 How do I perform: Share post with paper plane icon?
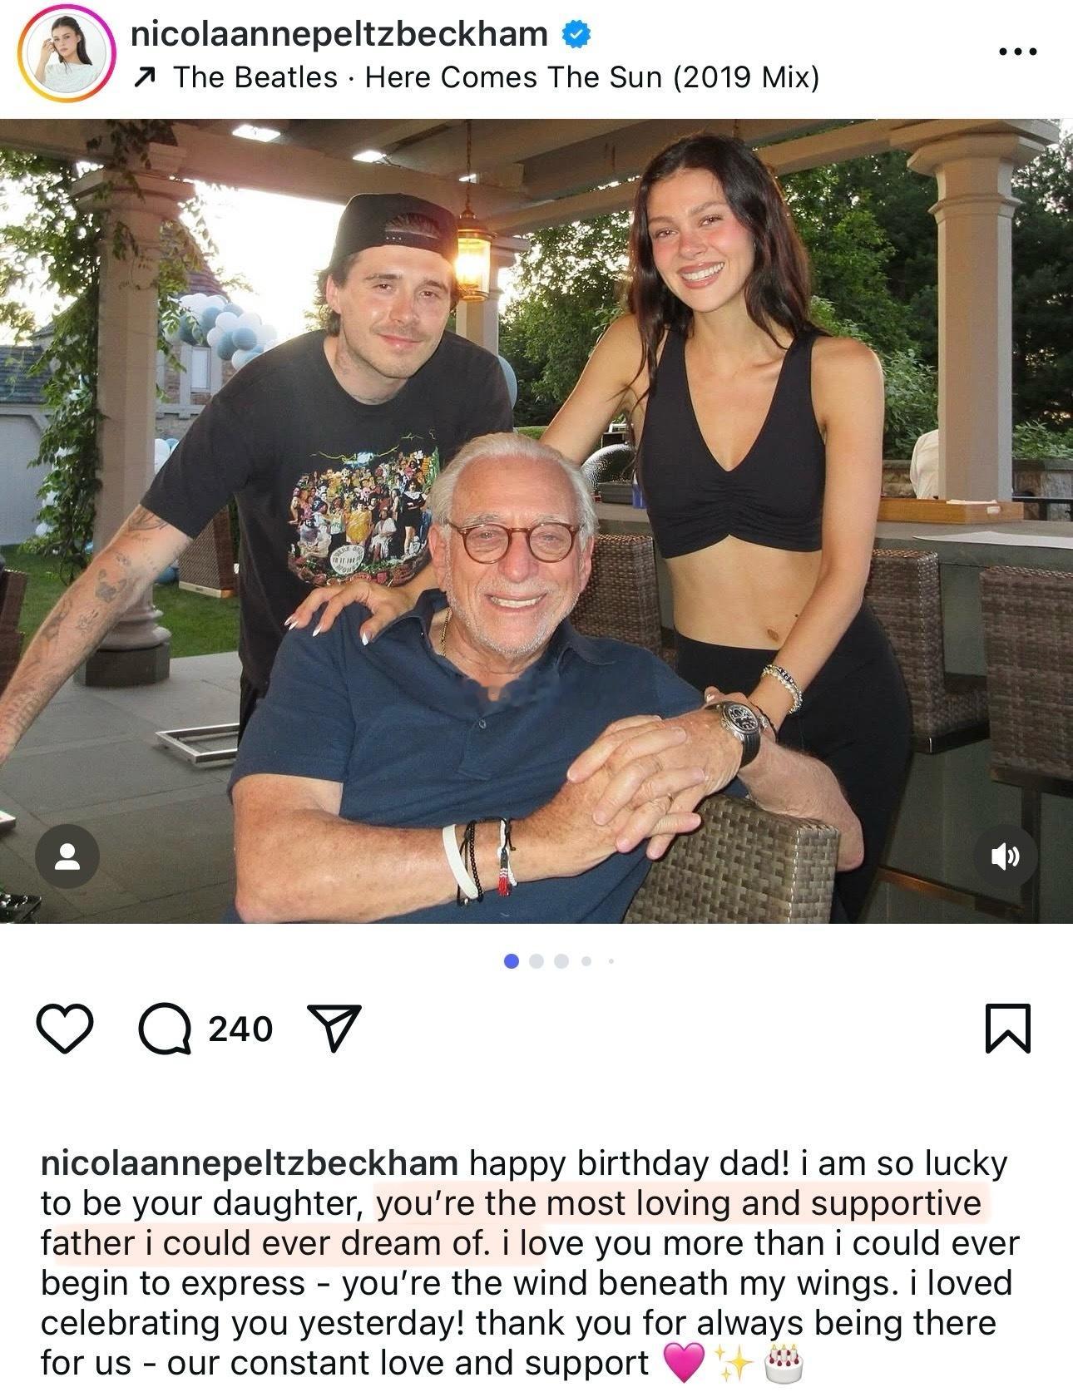(334, 1028)
